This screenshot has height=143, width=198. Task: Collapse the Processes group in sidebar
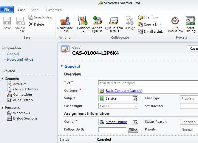click(2, 108)
